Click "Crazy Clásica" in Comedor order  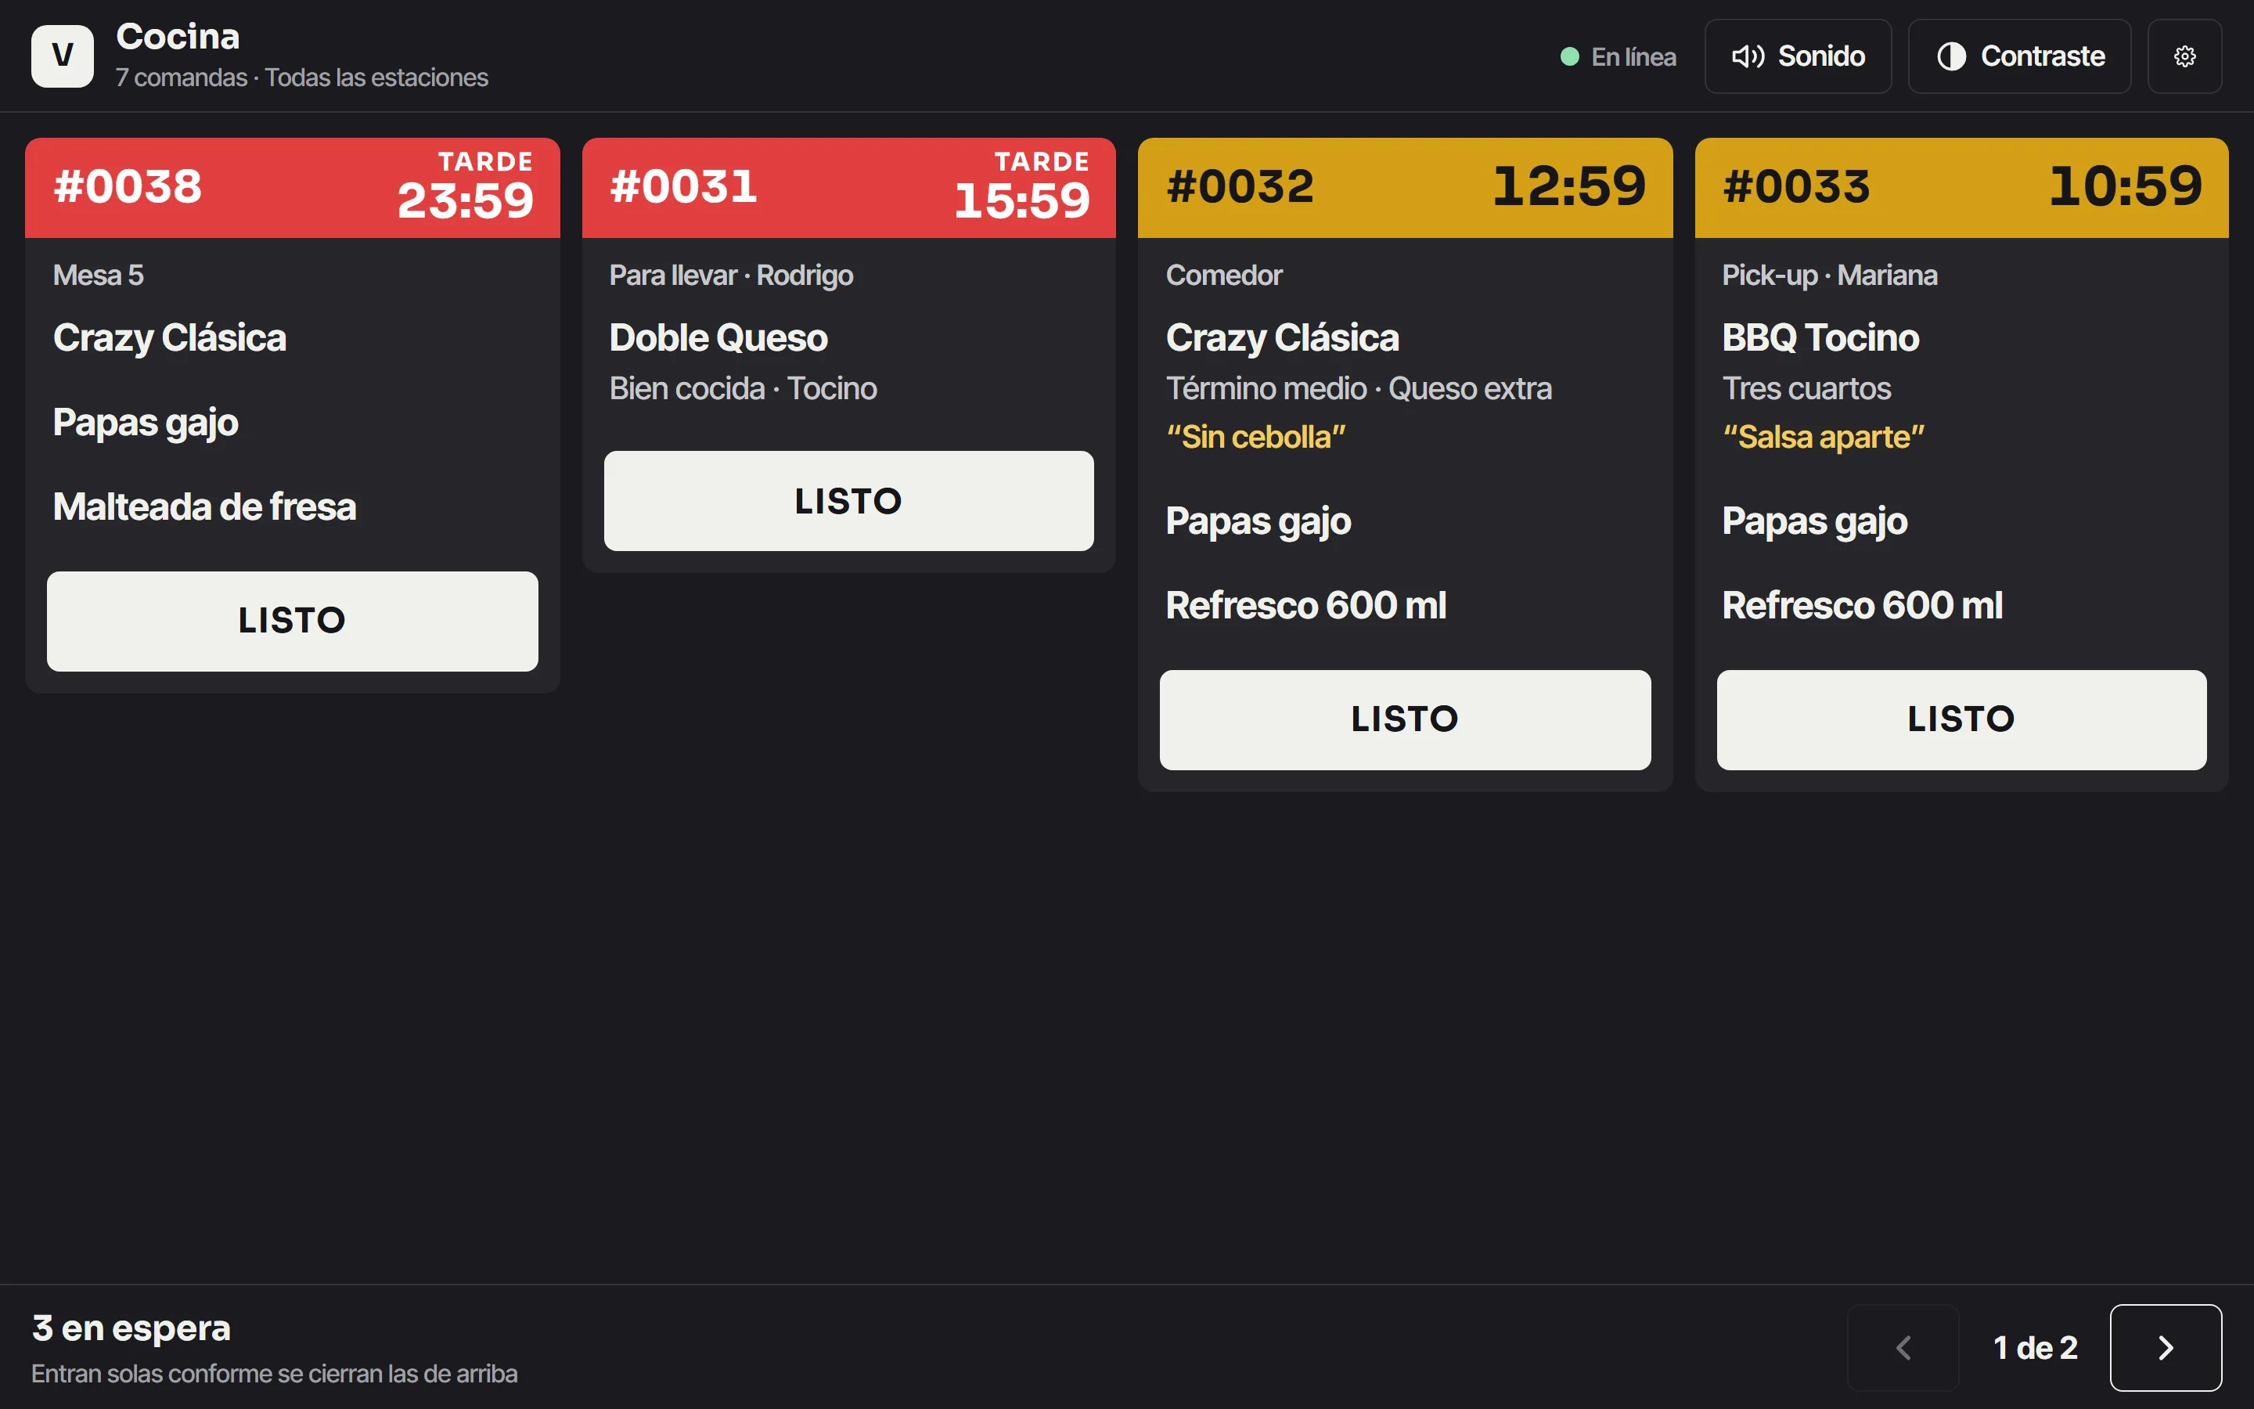click(x=1283, y=338)
